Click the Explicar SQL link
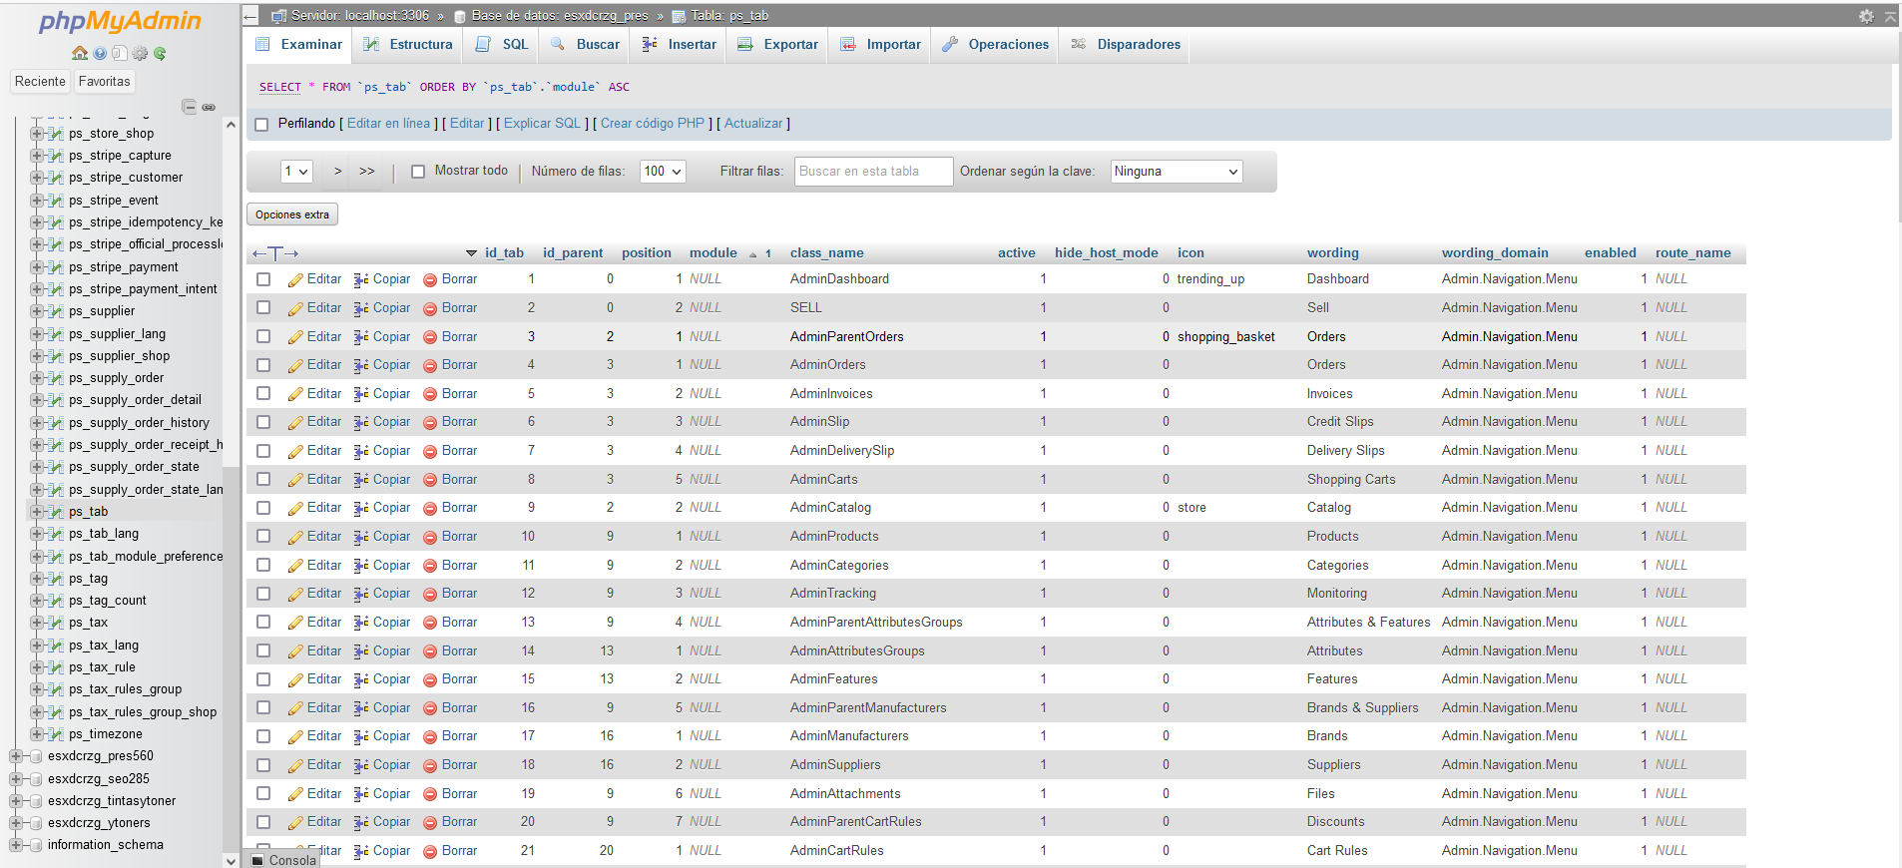This screenshot has height=868, width=1902. click(x=542, y=124)
